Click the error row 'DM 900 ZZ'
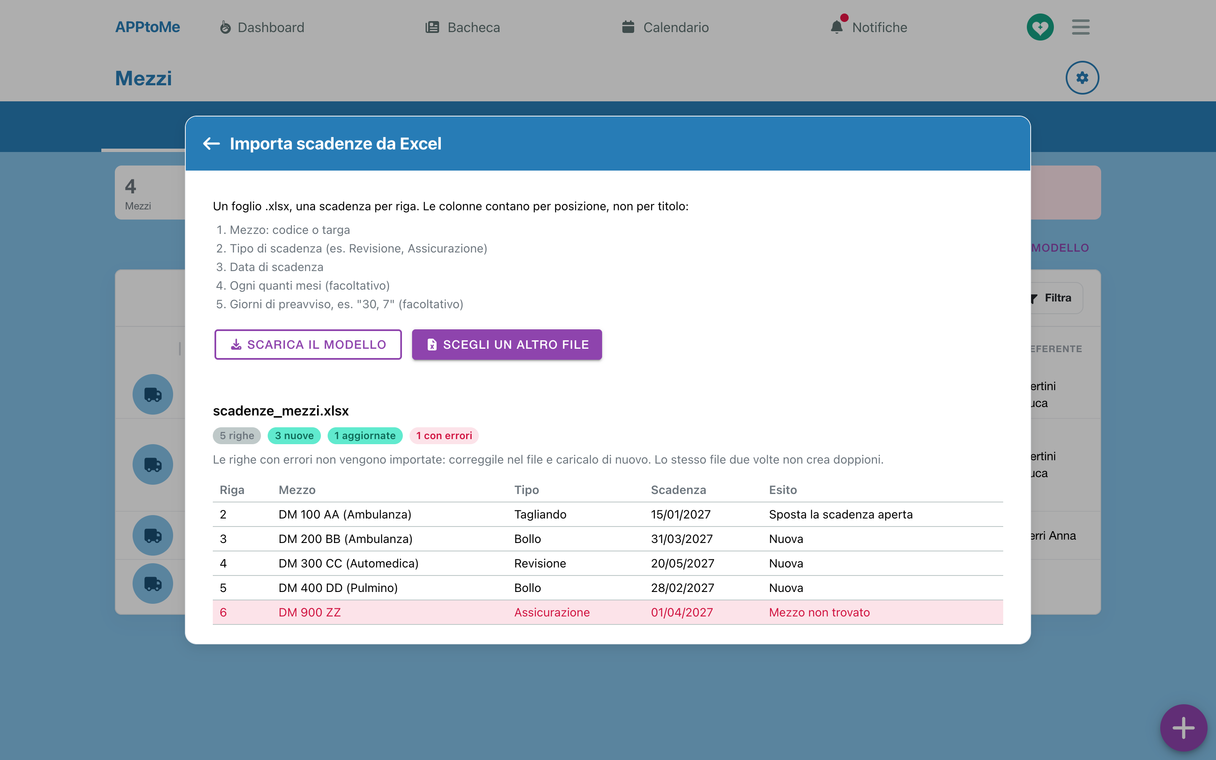The image size is (1216, 760). pyautogui.click(x=608, y=613)
